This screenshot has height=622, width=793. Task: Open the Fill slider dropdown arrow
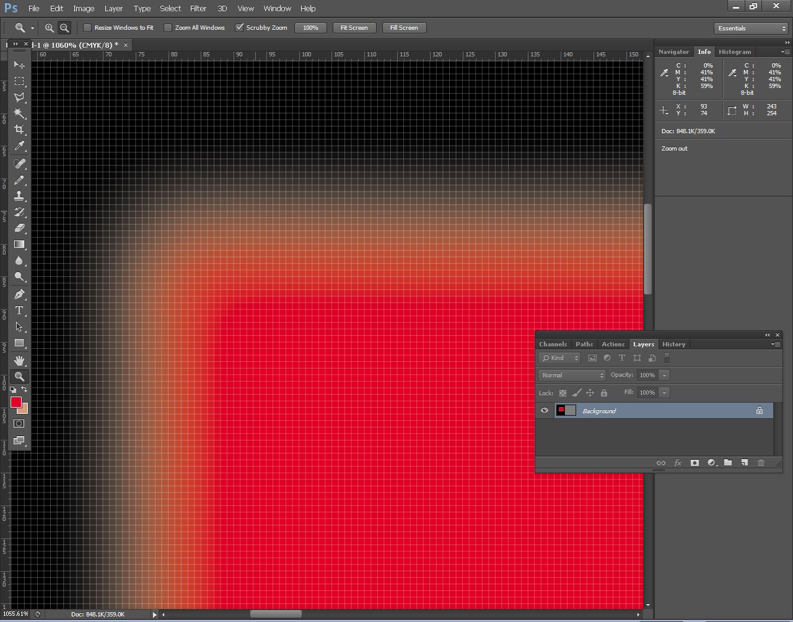(664, 393)
